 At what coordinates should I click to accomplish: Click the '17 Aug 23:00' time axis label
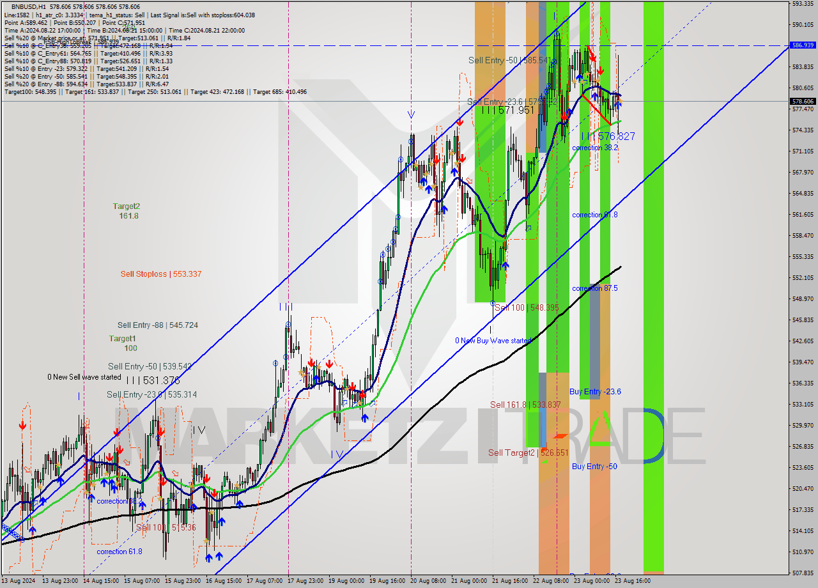click(305, 581)
